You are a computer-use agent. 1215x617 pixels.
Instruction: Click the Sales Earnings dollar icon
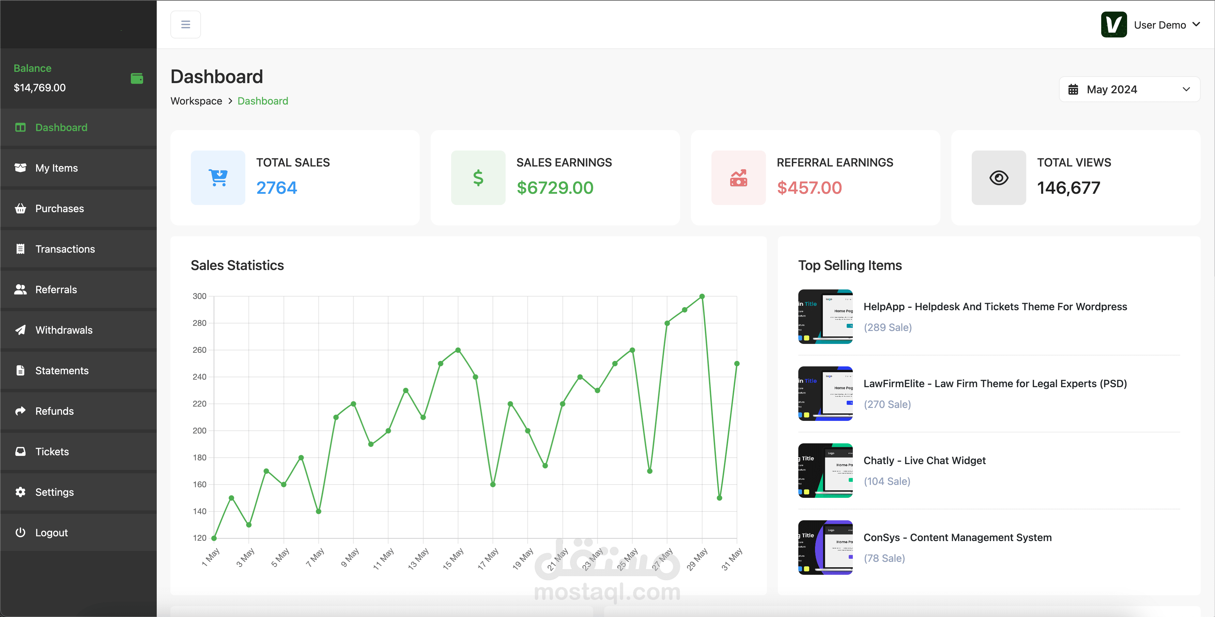click(478, 178)
